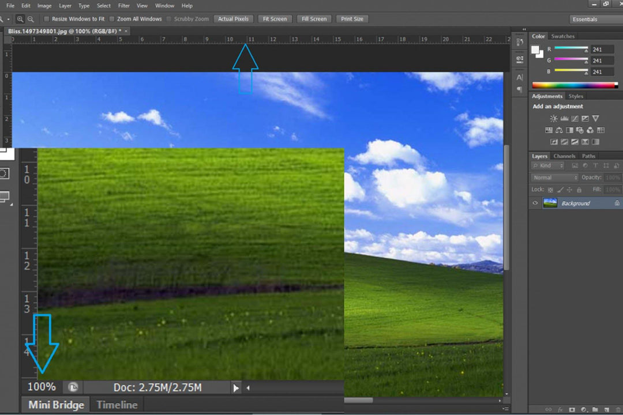Collapse panels with double-arrow icon

pos(524,30)
